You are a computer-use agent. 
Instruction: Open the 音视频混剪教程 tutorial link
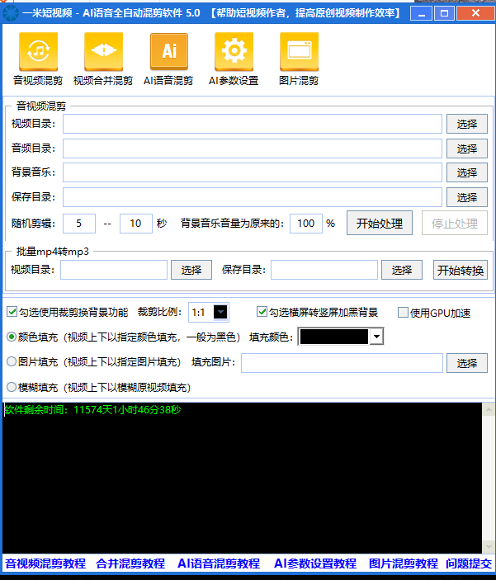[45, 563]
